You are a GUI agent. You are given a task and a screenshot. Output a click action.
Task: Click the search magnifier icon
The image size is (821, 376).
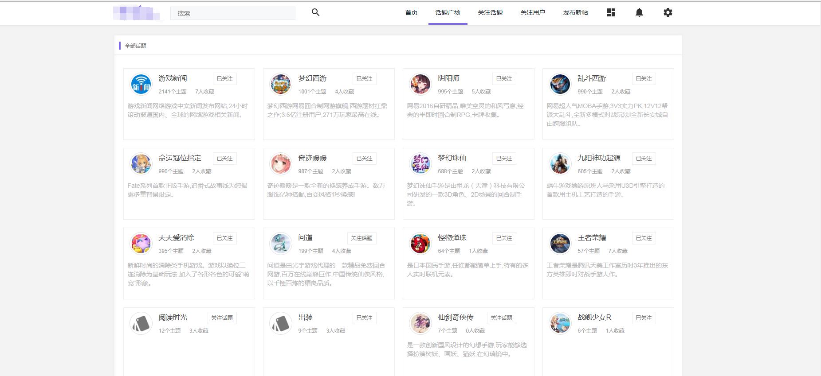(x=315, y=12)
